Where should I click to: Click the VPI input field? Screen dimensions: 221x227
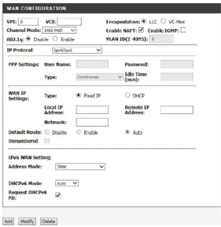point(28,22)
